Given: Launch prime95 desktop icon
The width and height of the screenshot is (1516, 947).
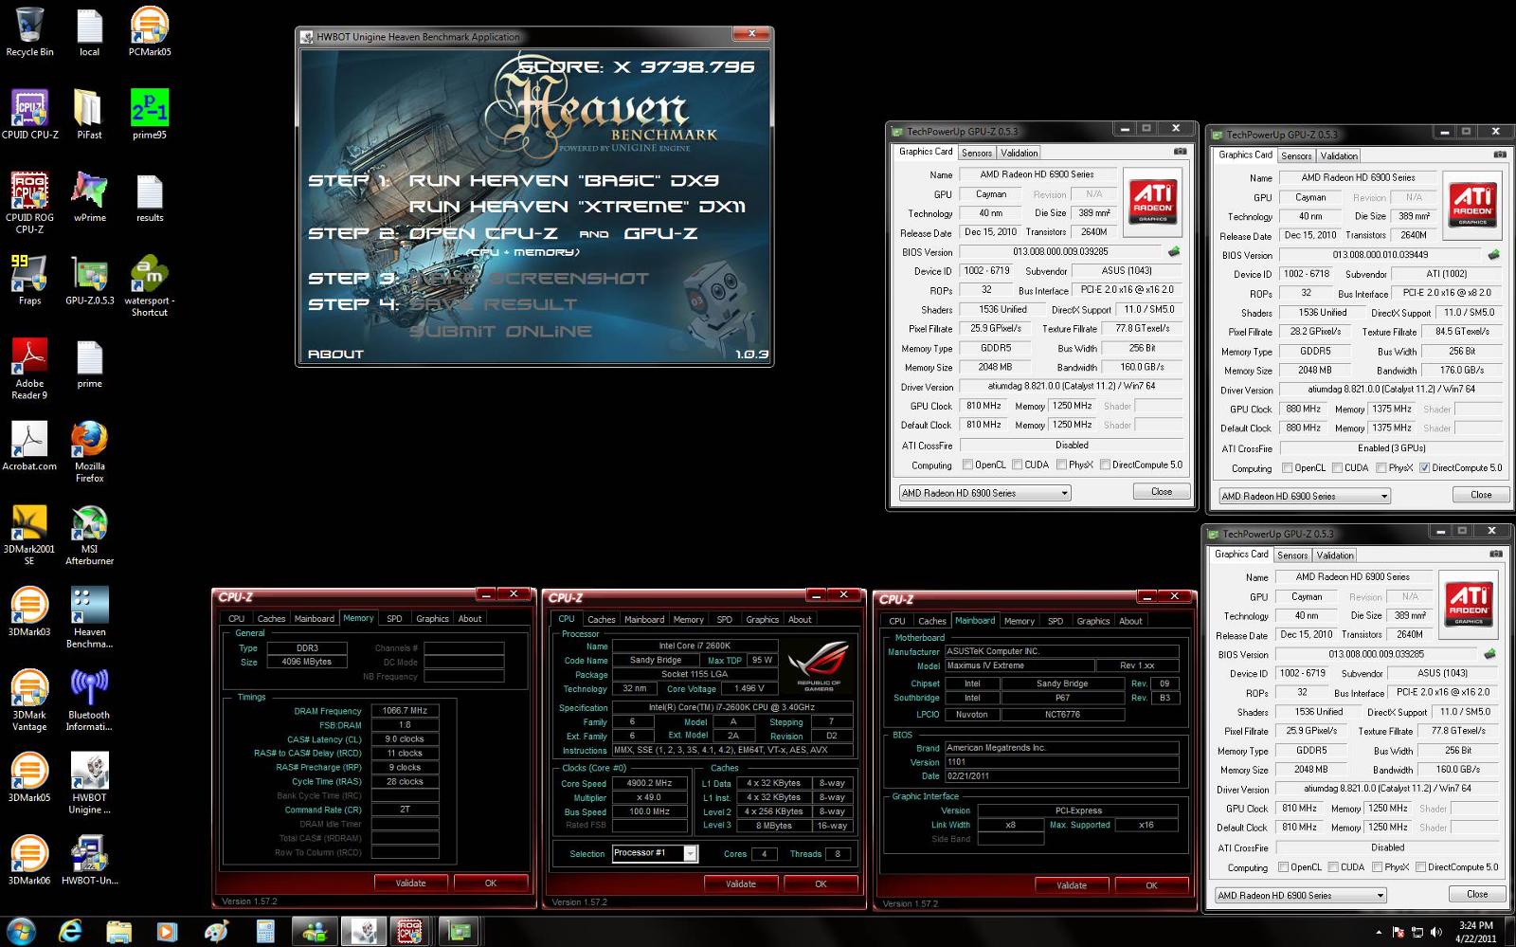Looking at the screenshot, I should (x=149, y=114).
